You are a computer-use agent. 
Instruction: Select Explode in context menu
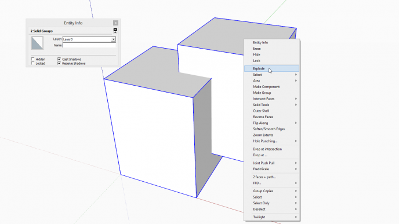point(272,68)
